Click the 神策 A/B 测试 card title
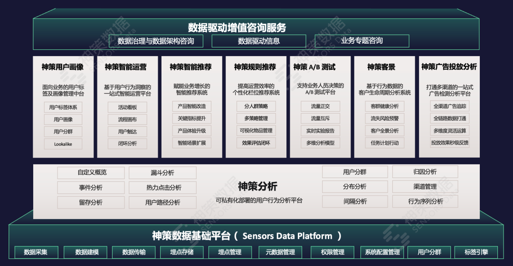 pyautogui.click(x=314, y=67)
